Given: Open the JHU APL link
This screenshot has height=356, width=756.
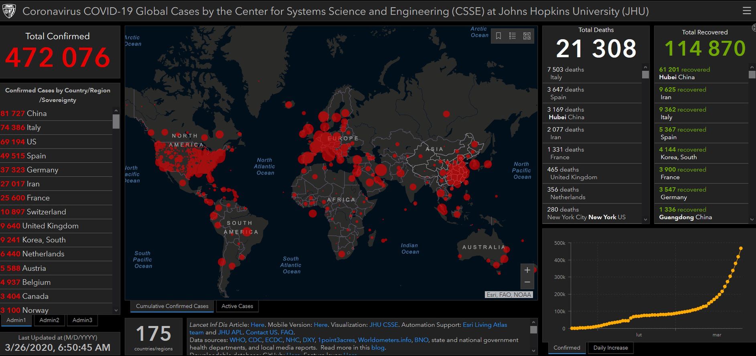Looking at the screenshot, I should point(231,332).
